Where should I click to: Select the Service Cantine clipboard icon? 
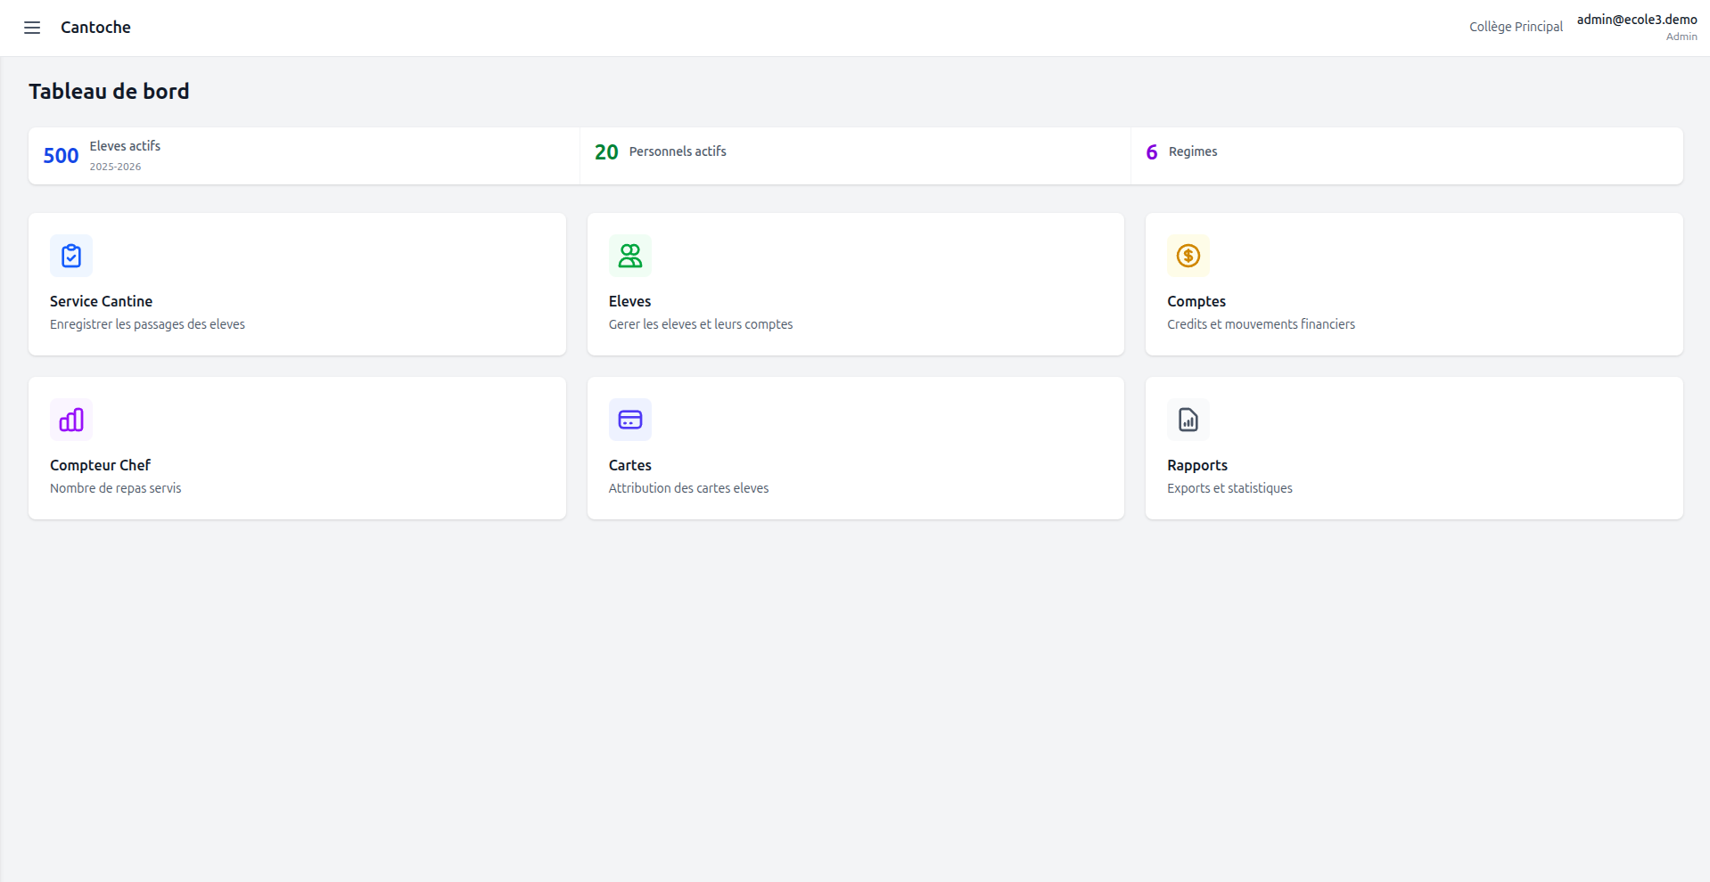coord(71,256)
